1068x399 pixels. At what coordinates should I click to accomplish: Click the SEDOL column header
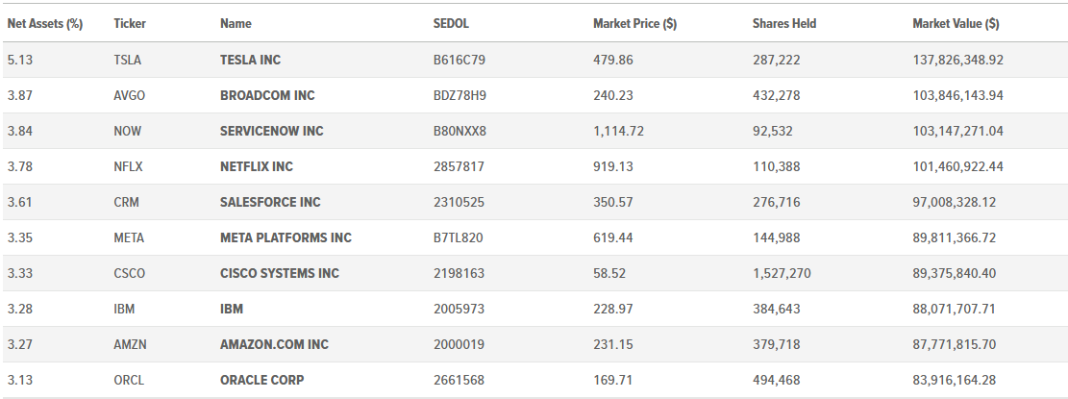click(x=451, y=24)
